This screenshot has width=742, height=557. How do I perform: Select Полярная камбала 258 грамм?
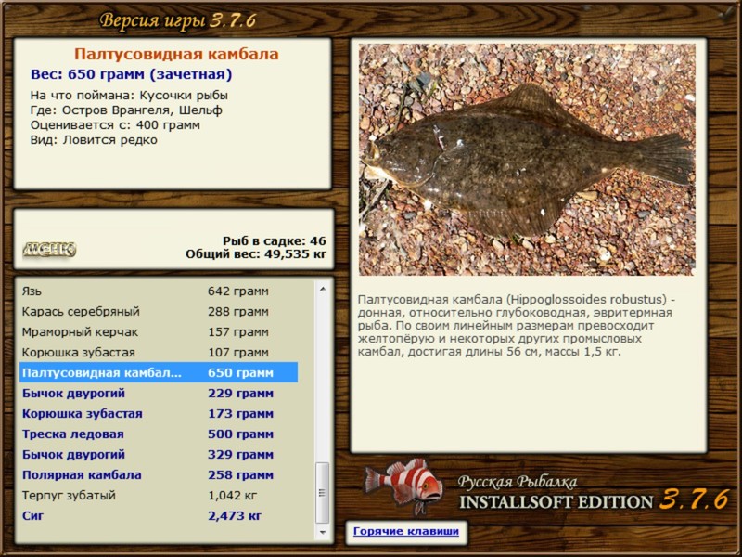tap(159, 474)
